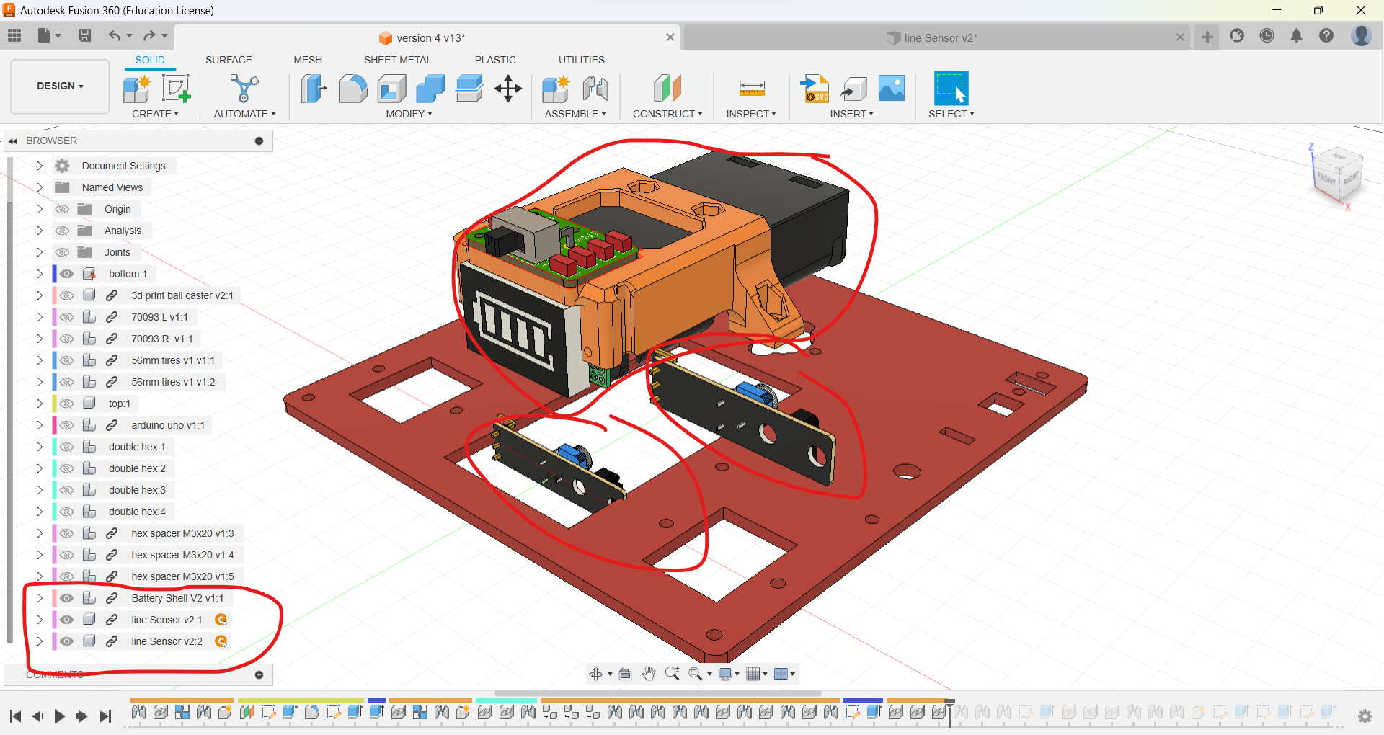The width and height of the screenshot is (1384, 735).
Task: Open the Automate tool icon
Action: click(x=244, y=89)
